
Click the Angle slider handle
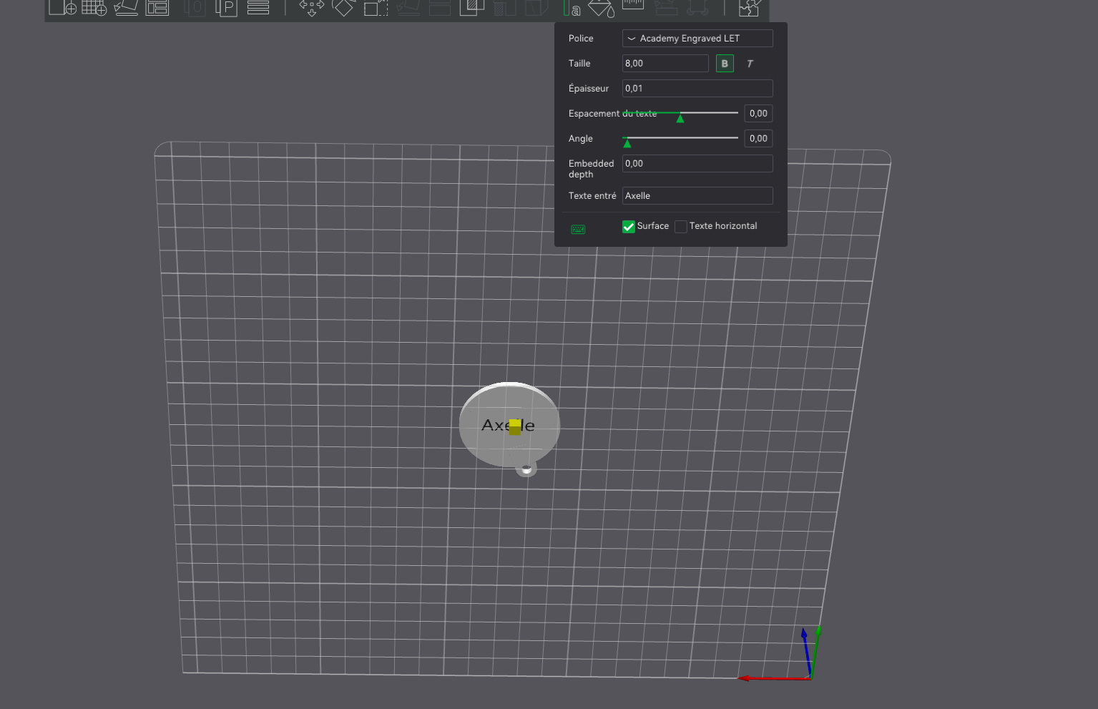pyautogui.click(x=627, y=143)
